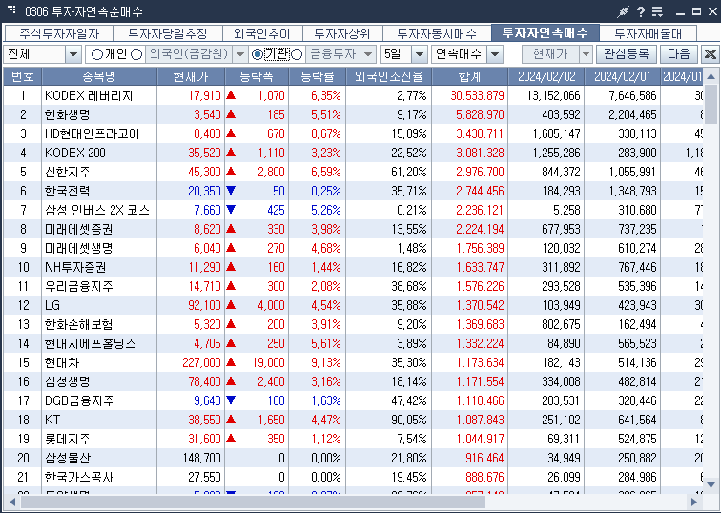This screenshot has width=721, height=513.
Task: Click the 2024/02/02 column header
Action: 546,76
